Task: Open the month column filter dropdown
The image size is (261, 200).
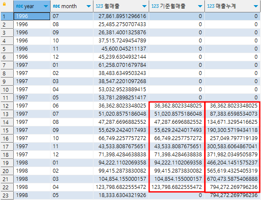Action: pyautogui.click(x=89, y=6)
